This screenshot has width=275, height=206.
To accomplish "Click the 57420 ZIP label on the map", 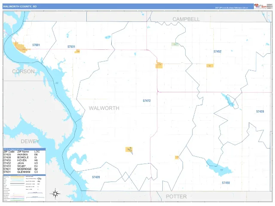I will pyautogui.click(x=96, y=177).
